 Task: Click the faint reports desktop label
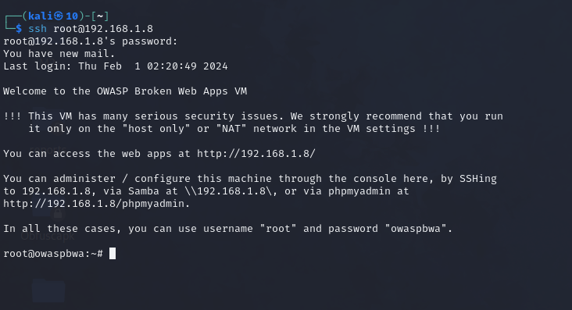(x=48, y=149)
